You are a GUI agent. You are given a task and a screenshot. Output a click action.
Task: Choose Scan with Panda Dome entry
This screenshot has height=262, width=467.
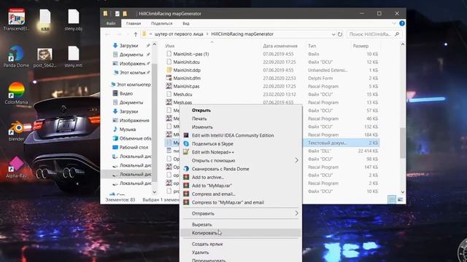click(x=220, y=169)
